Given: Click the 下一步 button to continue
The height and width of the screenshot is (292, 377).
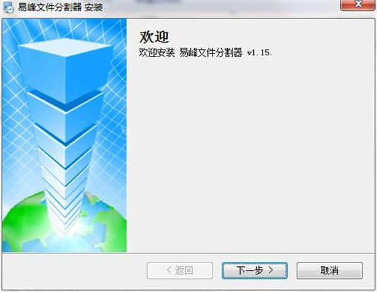Looking at the screenshot, I should pyautogui.click(x=254, y=271).
